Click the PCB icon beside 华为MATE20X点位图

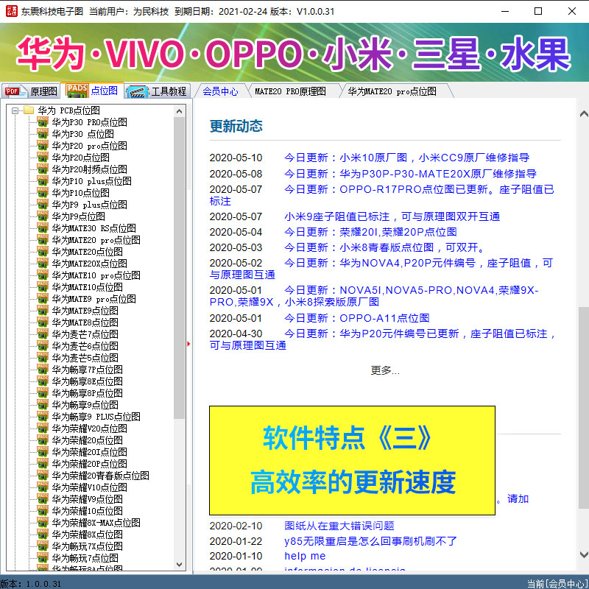pos(43,263)
